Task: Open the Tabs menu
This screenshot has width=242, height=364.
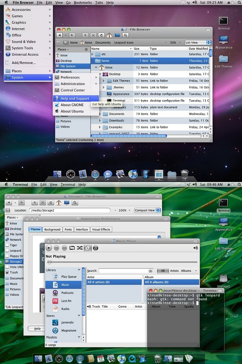Action: (99, 2)
